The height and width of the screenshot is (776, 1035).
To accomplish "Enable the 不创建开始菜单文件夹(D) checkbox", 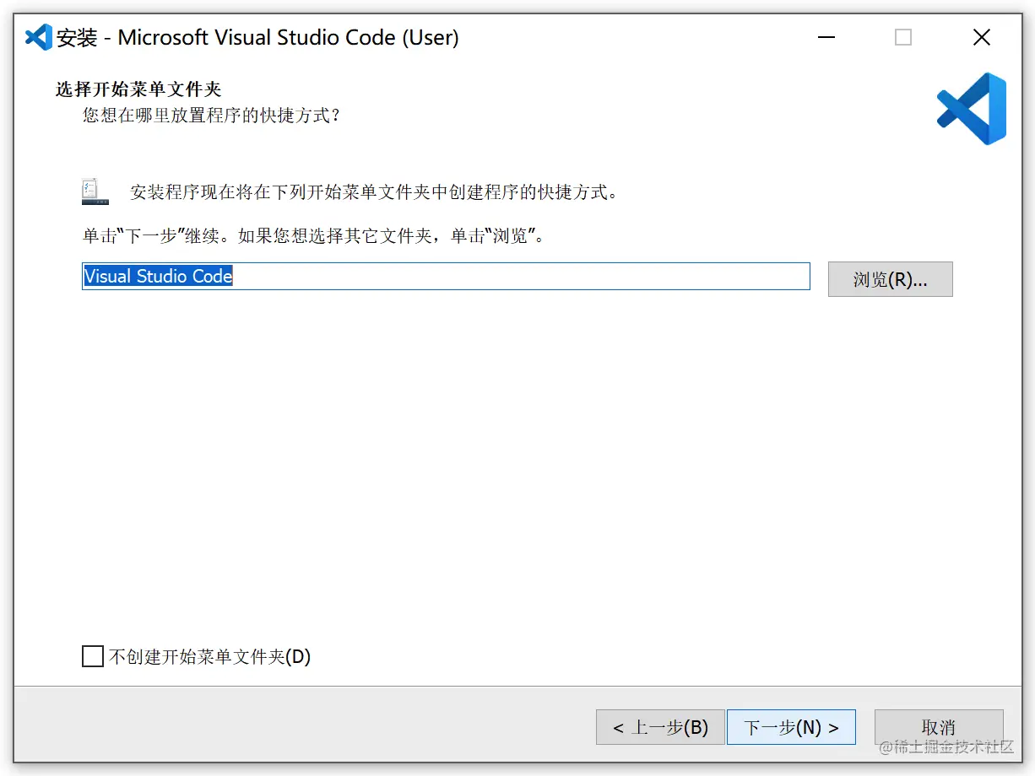I will tap(93, 656).
